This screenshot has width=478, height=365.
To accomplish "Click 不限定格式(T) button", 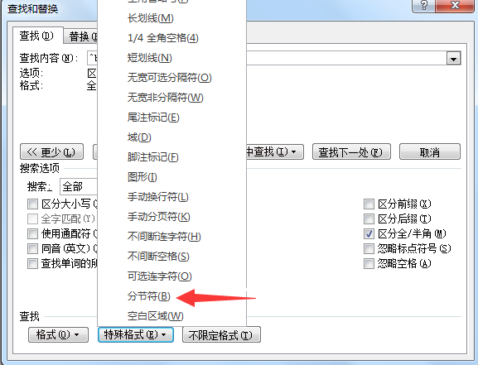I will tap(221, 335).
